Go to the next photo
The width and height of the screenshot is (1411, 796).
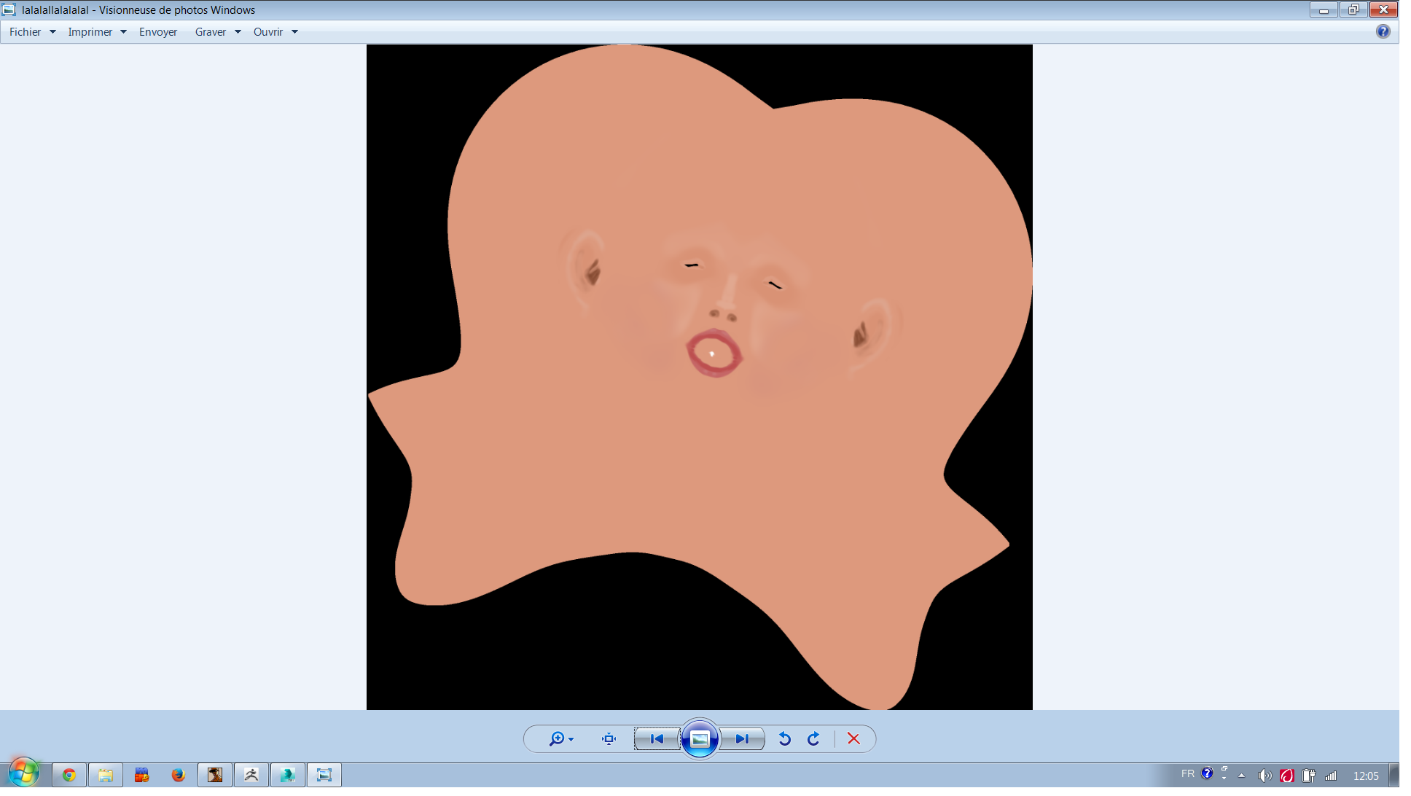(x=742, y=739)
